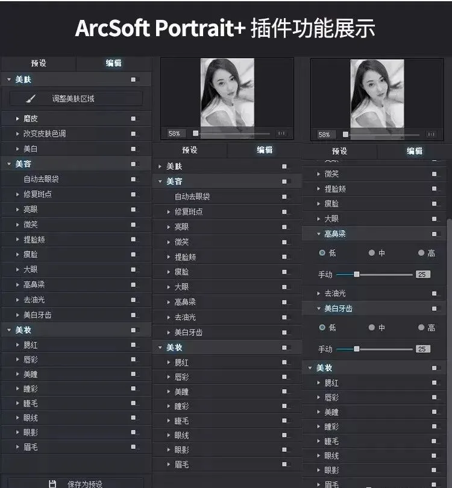The image size is (452, 488).
Task: Expand 美白 row in left panel
Action: 17,149
